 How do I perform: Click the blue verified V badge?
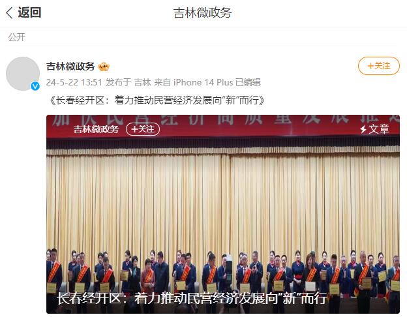(x=35, y=86)
